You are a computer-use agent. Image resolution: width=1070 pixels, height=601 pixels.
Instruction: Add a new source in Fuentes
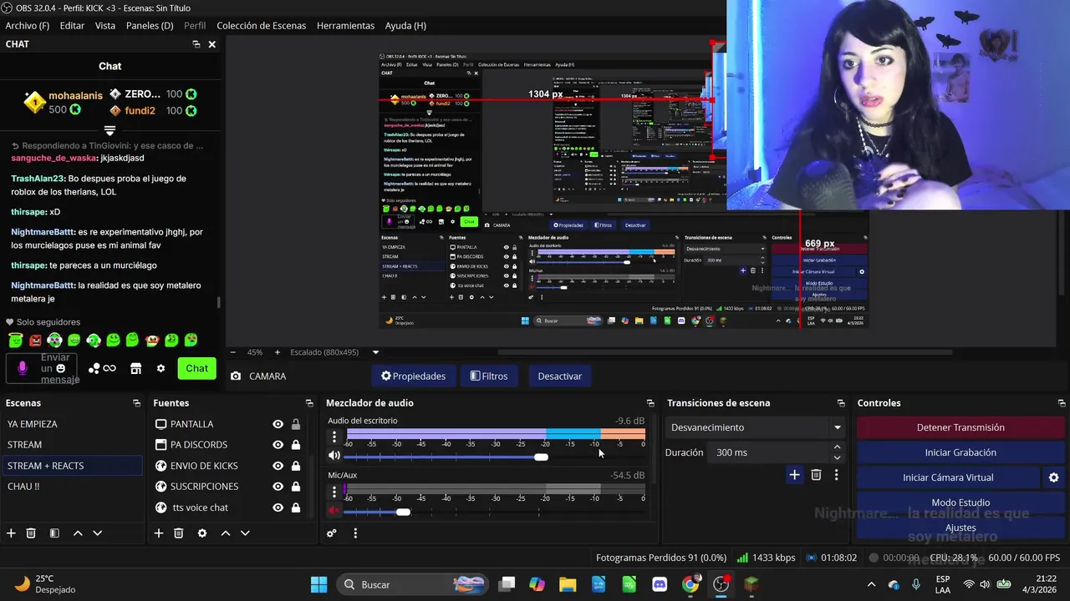click(x=158, y=533)
